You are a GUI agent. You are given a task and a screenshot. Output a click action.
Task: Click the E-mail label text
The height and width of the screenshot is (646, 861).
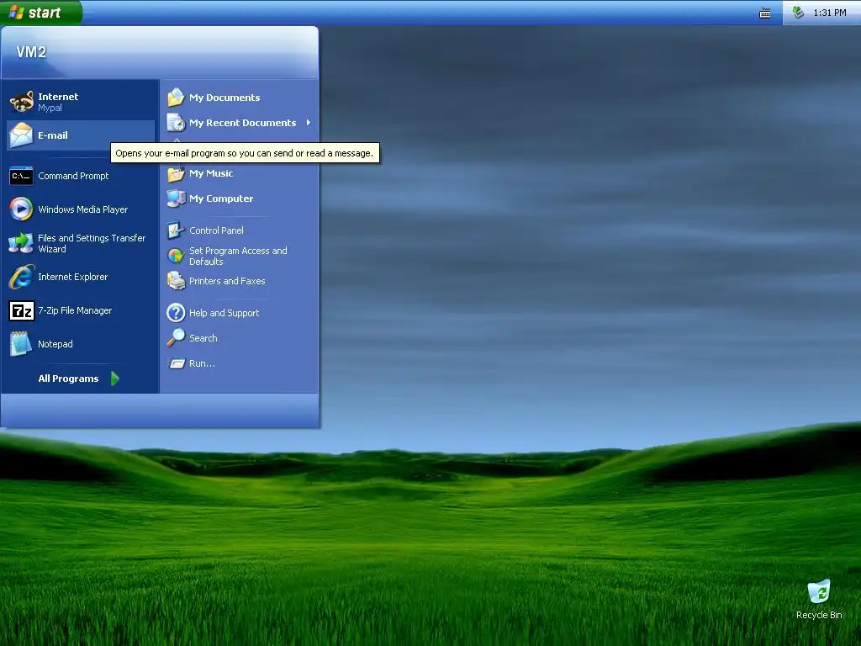tap(53, 135)
